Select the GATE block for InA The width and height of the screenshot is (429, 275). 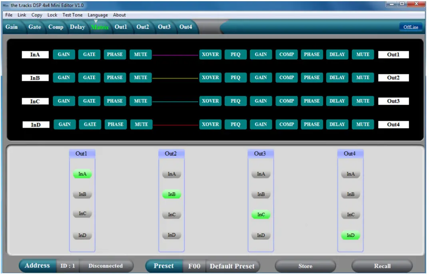[x=89, y=54]
